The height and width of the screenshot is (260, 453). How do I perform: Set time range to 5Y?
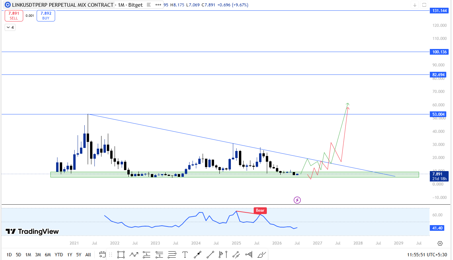pos(79,255)
